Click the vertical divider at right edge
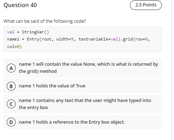 pyautogui.click(x=172, y=70)
